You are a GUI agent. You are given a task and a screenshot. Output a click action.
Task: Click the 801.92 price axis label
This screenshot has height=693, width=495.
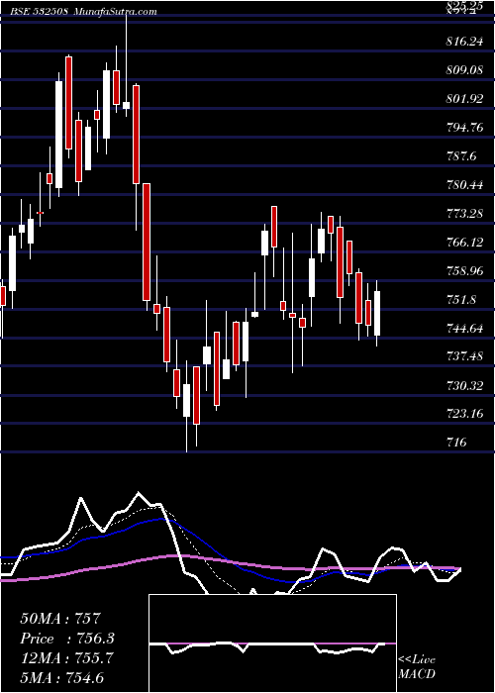point(464,99)
